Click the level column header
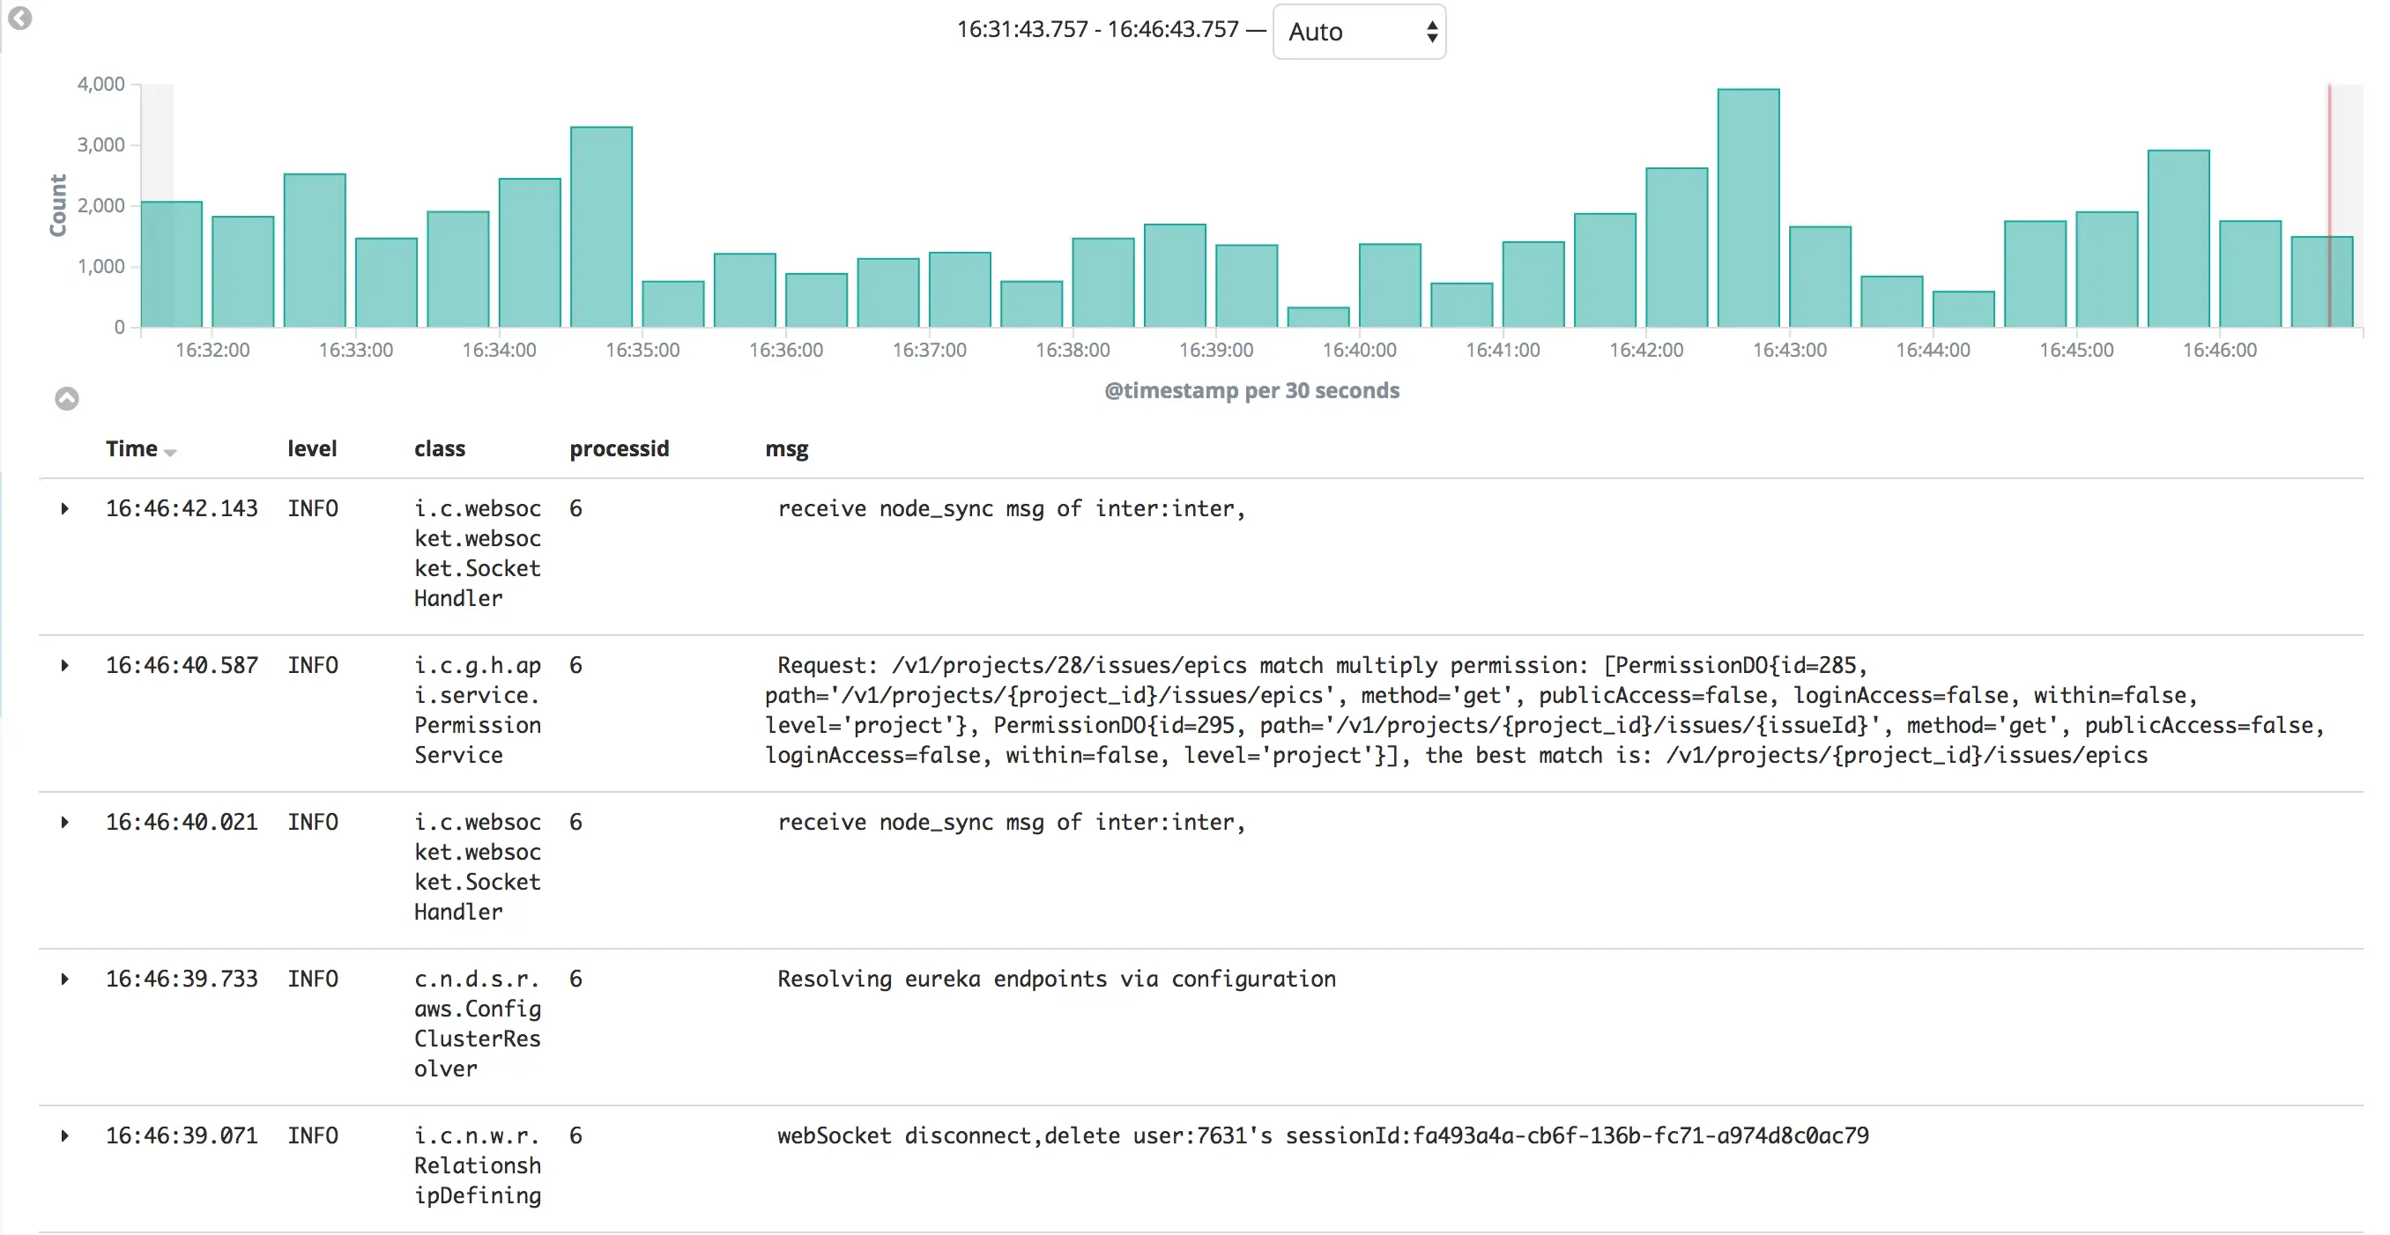The height and width of the screenshot is (1235, 2390). pos(312,448)
